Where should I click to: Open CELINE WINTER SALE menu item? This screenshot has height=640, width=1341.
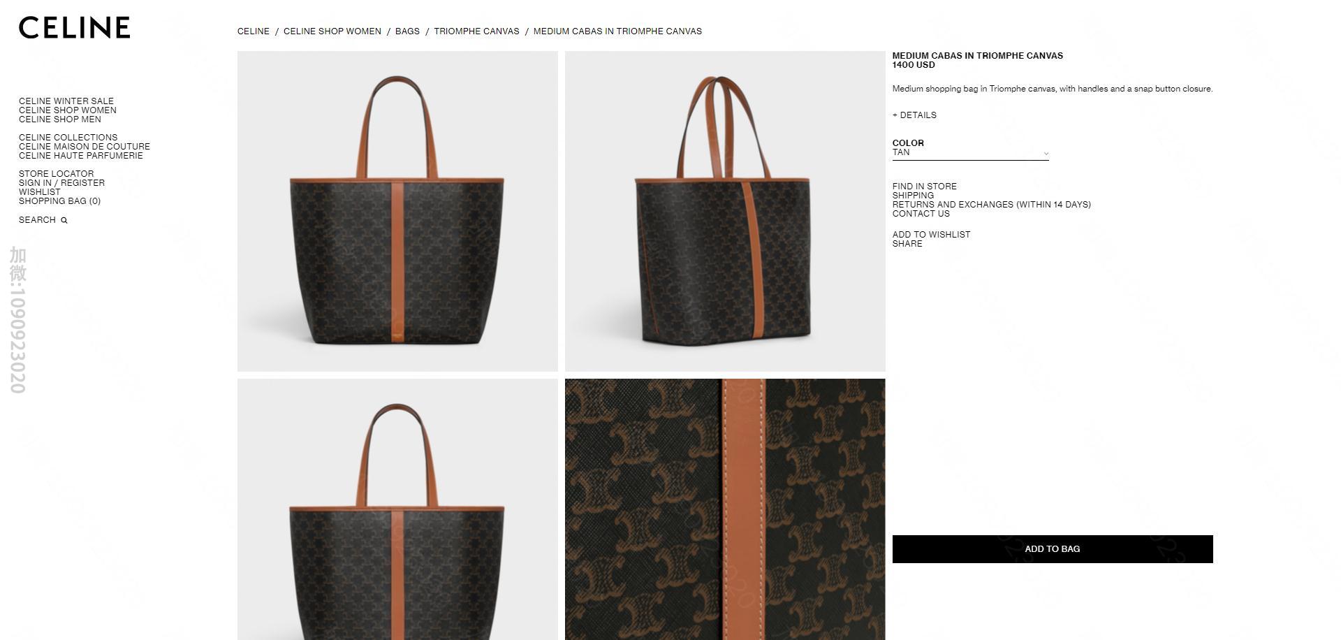coord(66,101)
